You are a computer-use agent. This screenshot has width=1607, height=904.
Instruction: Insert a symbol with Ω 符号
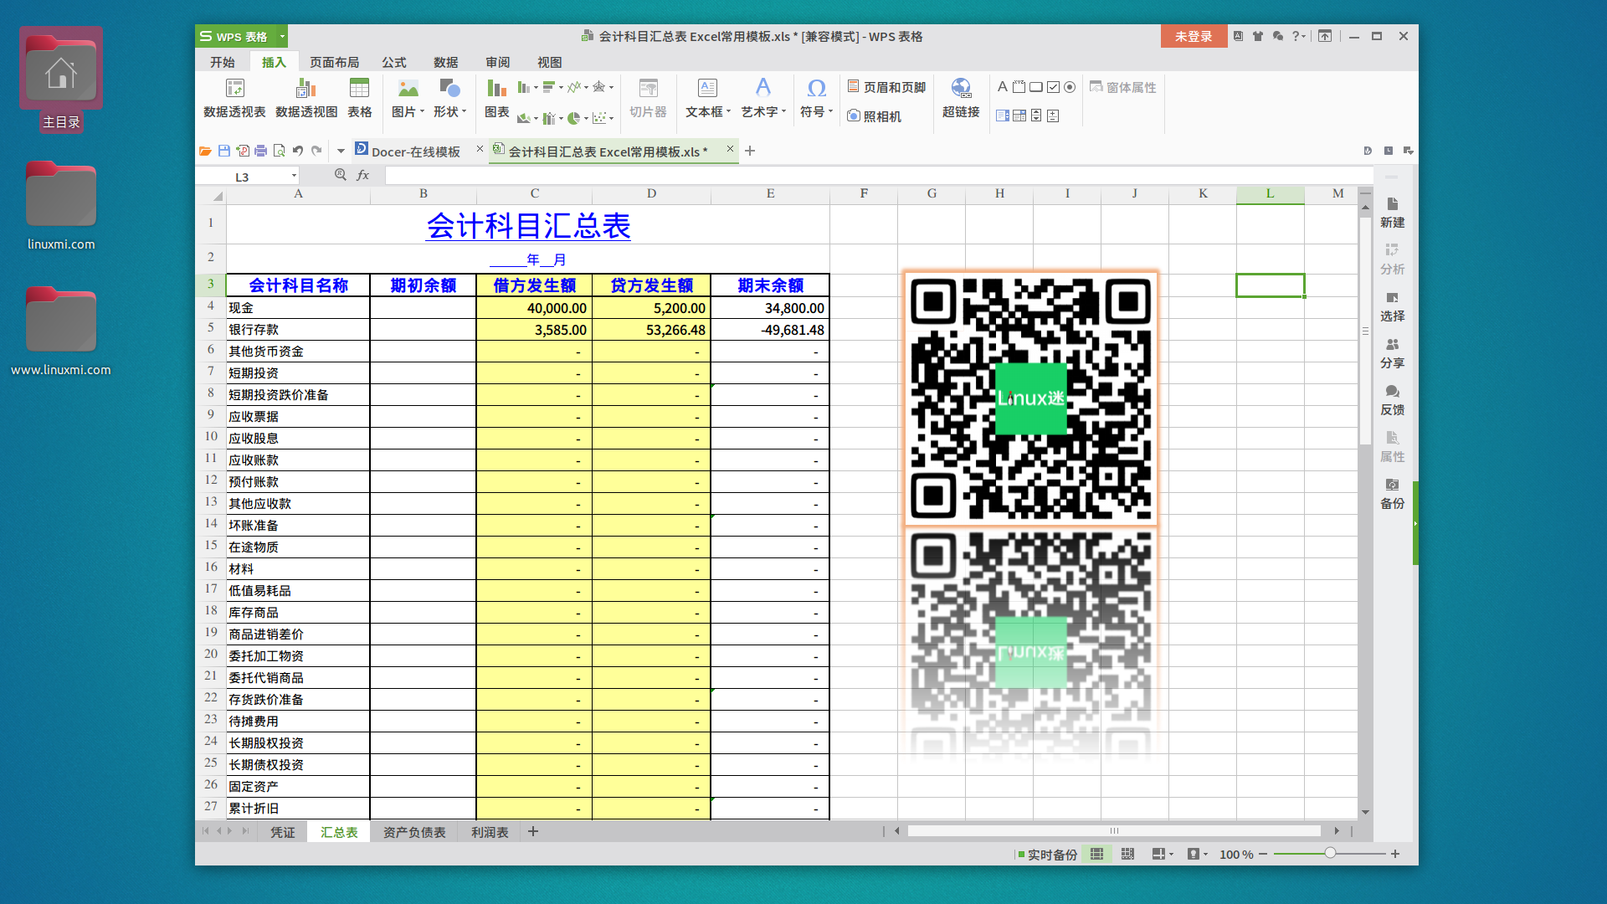click(x=816, y=98)
